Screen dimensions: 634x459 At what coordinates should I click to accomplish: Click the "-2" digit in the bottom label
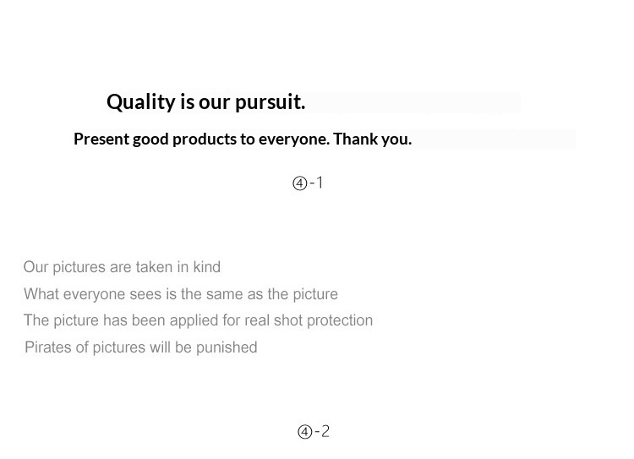pyautogui.click(x=322, y=431)
